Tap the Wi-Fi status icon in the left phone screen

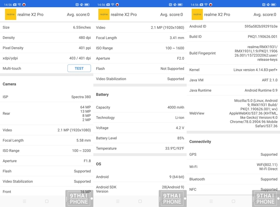click(19, 5)
